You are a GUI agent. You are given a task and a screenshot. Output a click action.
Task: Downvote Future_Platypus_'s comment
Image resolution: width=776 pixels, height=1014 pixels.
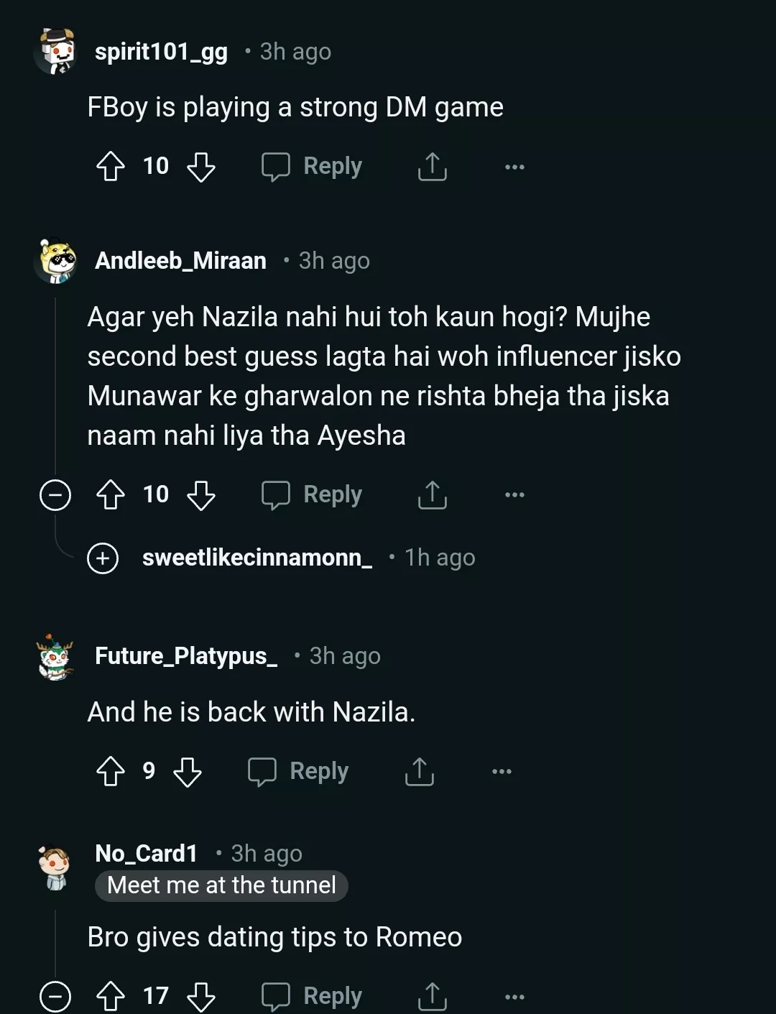(188, 772)
